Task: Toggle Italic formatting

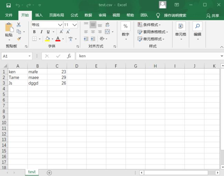Action: (41, 32)
